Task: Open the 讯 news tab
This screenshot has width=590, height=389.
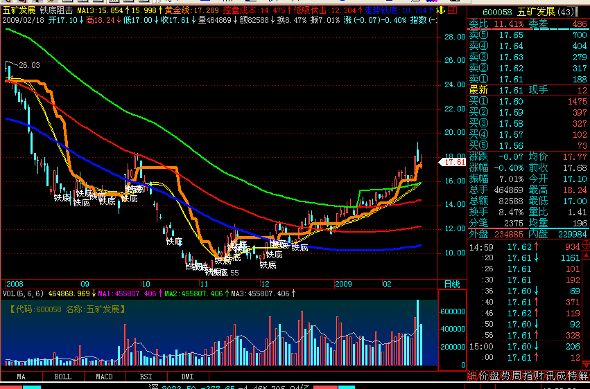Action: [550, 376]
